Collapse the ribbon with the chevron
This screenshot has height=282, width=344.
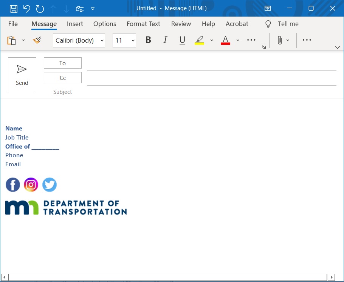[x=338, y=47]
